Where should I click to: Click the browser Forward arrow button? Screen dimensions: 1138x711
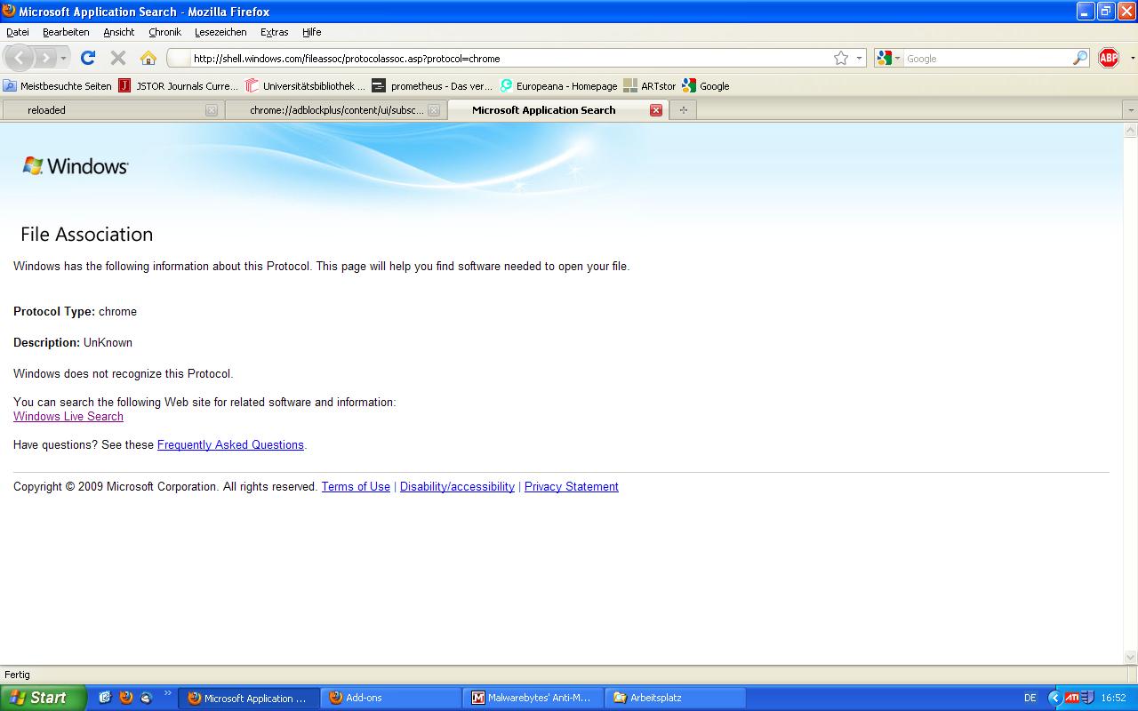(x=45, y=58)
